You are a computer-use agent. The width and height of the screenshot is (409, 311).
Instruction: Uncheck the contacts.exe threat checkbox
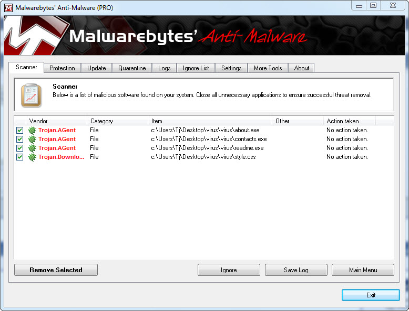coord(19,139)
